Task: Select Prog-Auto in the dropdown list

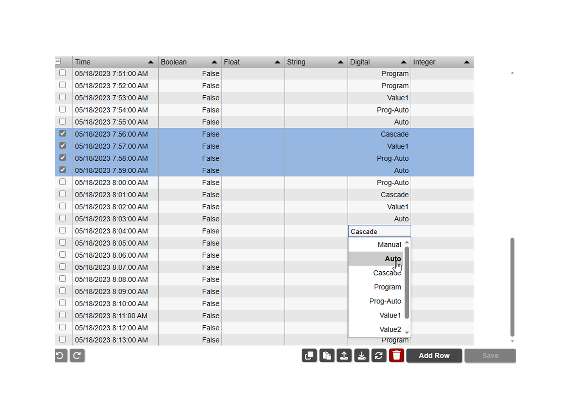Action: point(376,301)
